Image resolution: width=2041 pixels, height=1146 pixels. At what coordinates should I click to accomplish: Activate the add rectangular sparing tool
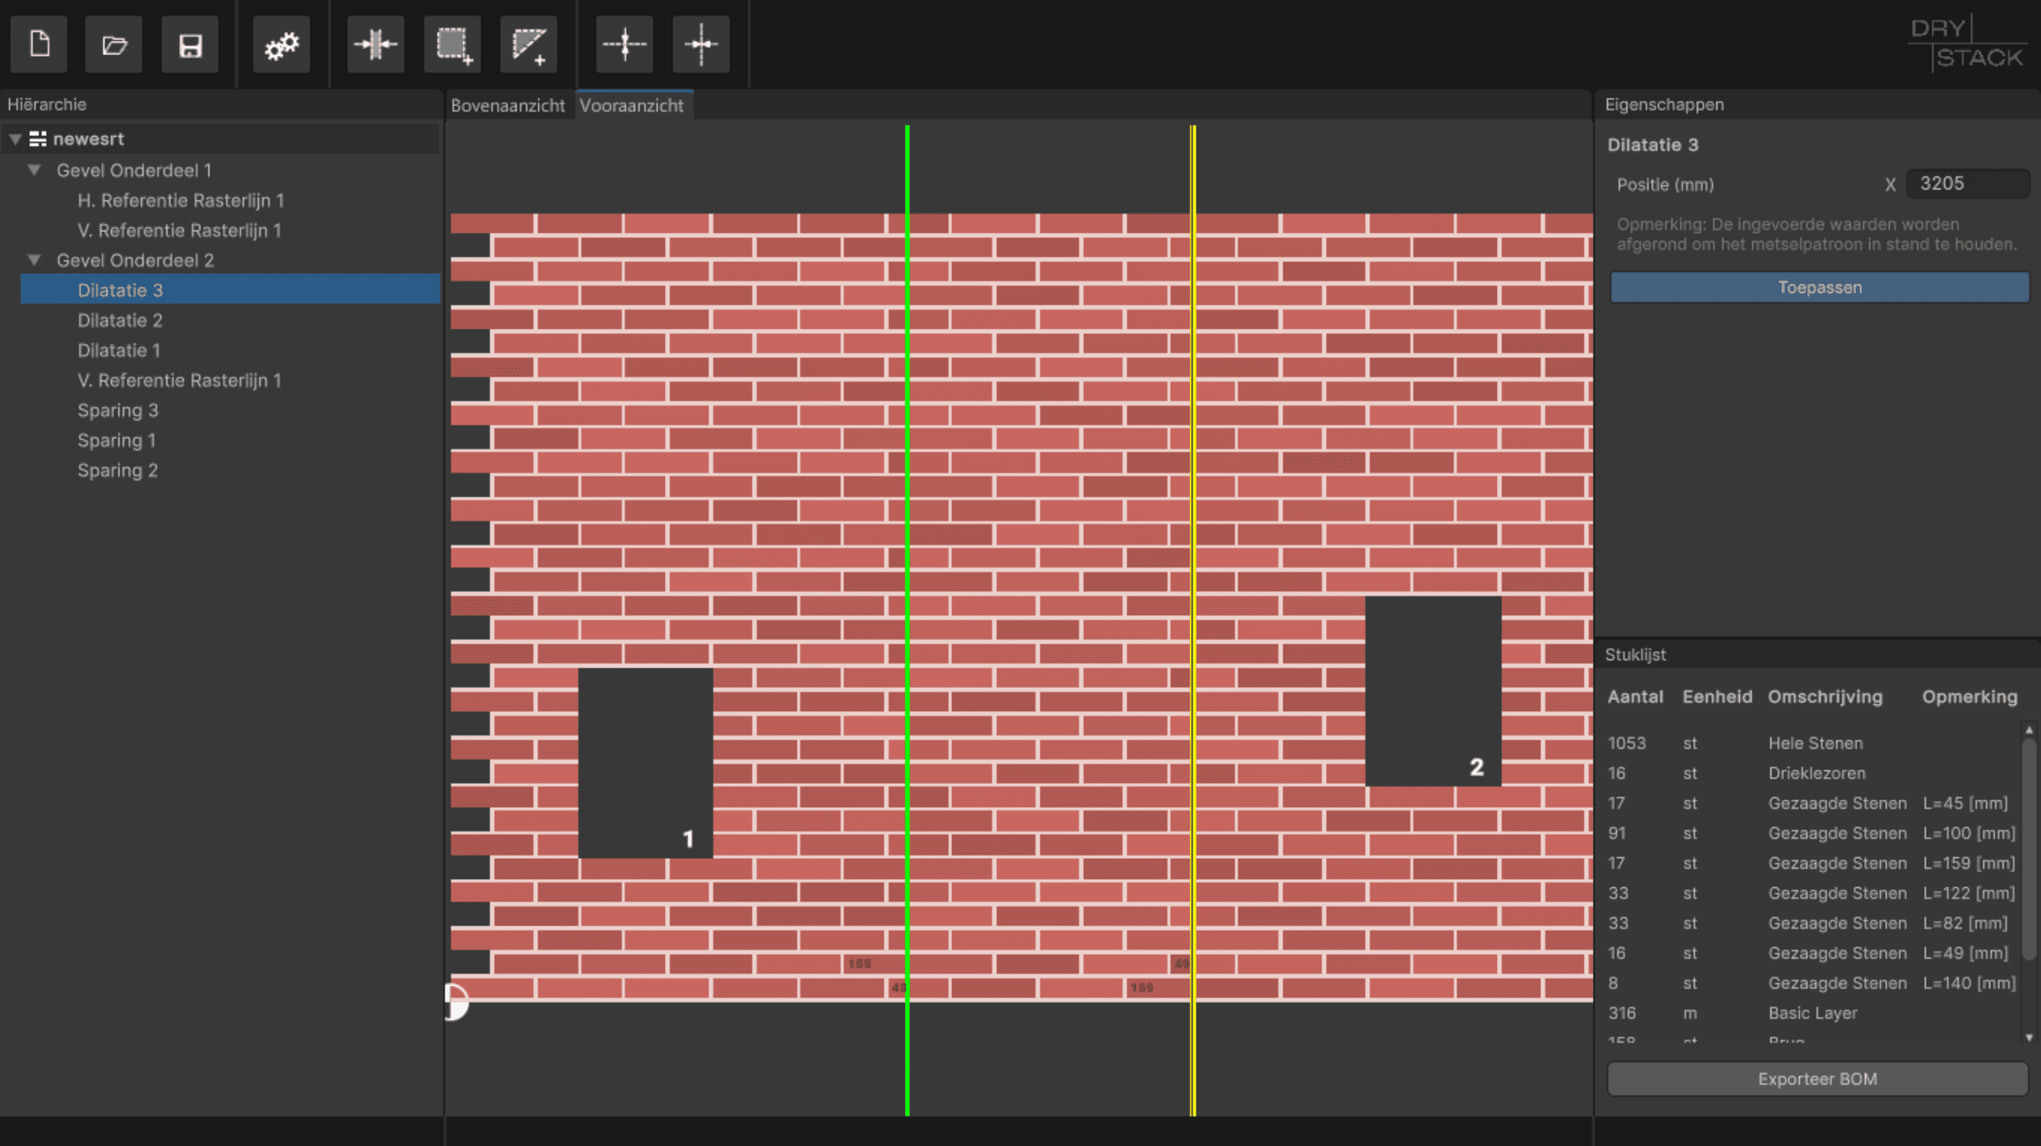pyautogui.click(x=453, y=44)
